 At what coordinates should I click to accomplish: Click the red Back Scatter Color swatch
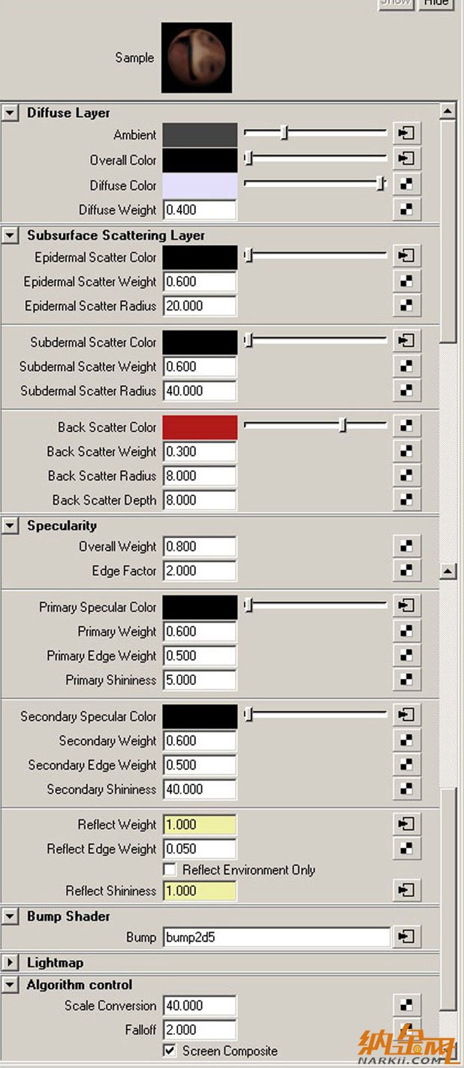200,427
